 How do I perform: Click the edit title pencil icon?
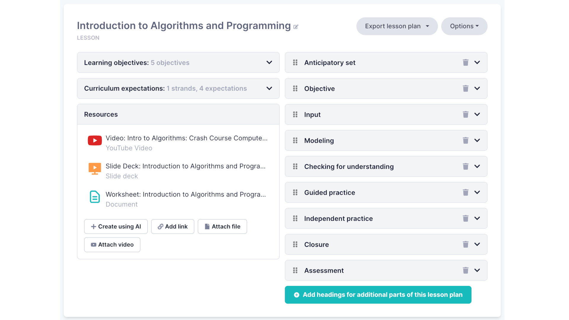[296, 27]
